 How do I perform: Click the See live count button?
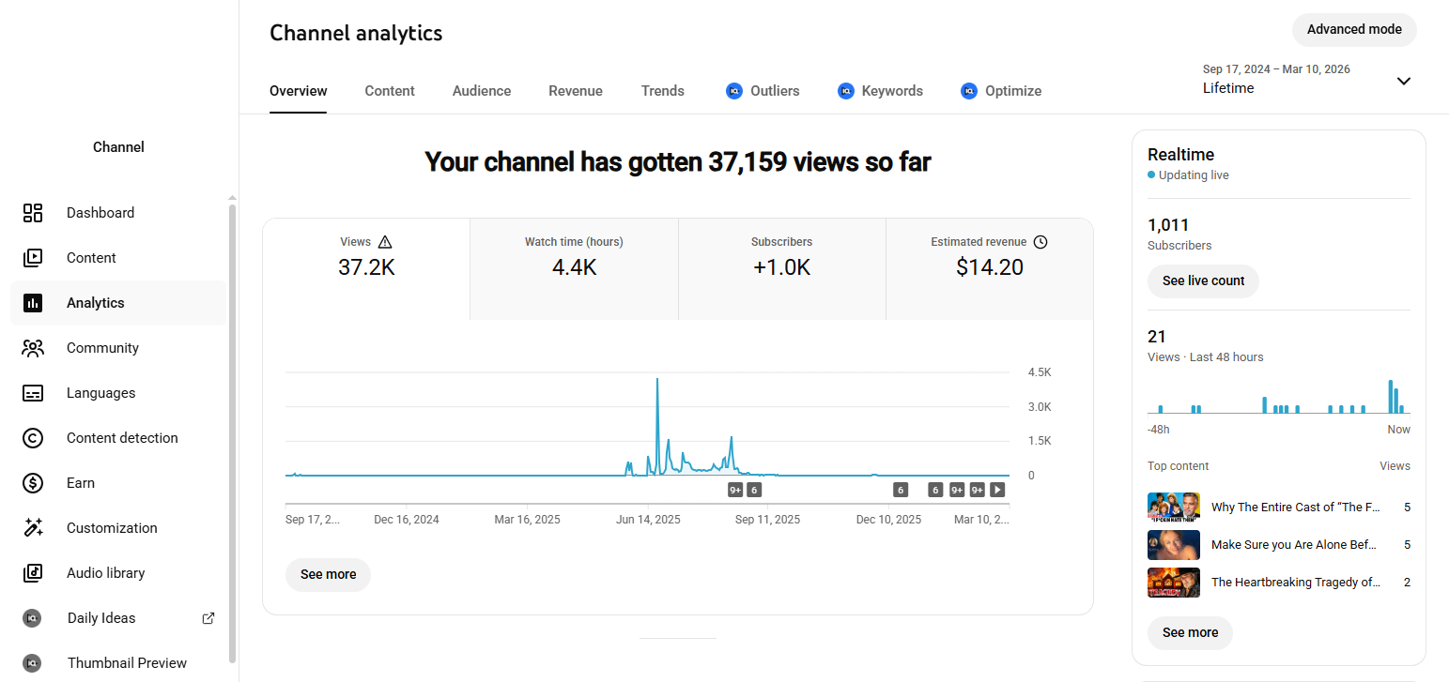click(1203, 280)
